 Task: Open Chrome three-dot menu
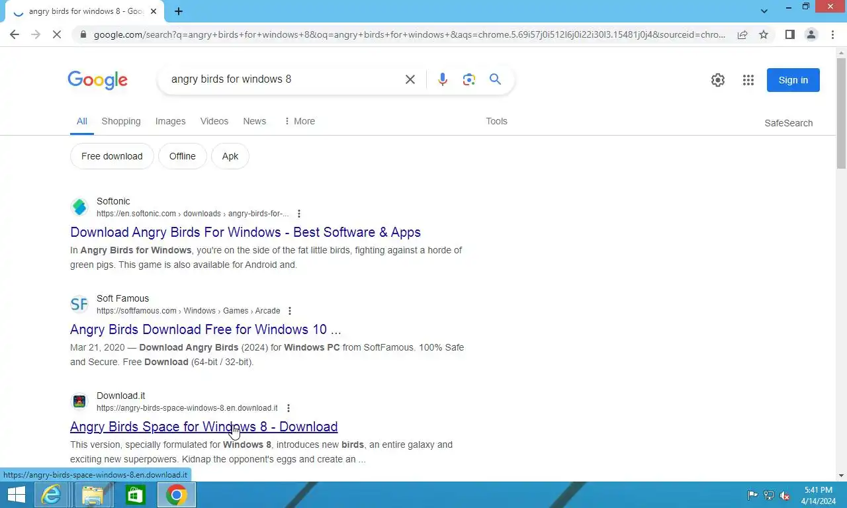[832, 34]
